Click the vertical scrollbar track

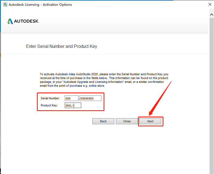tap(212, 95)
